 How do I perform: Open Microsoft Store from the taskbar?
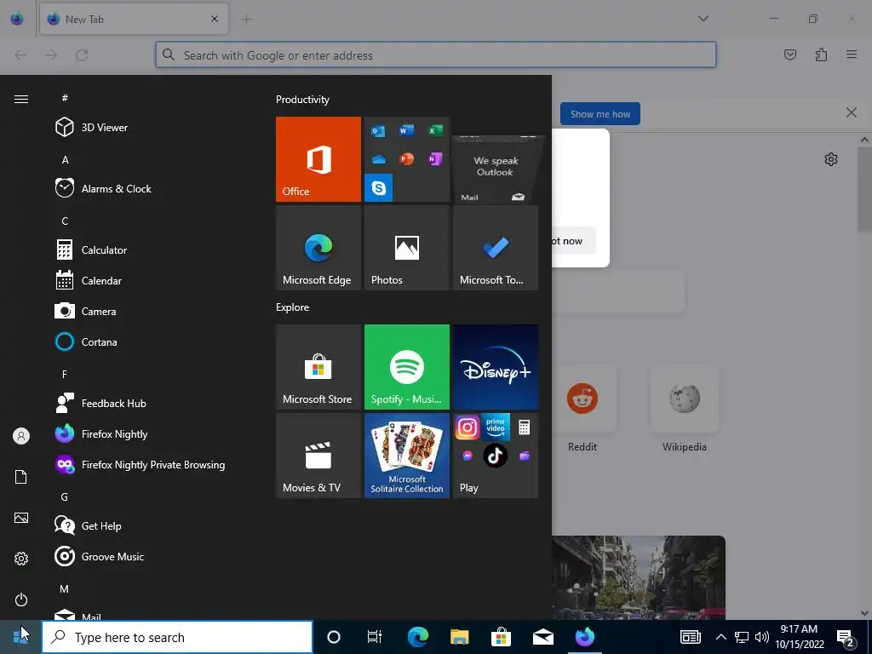tap(501, 637)
